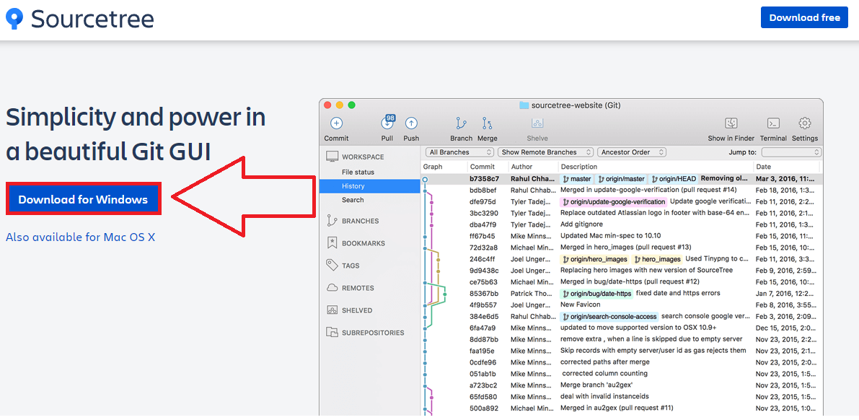The width and height of the screenshot is (859, 420).
Task: Click the BOOKMARKS sidebar icon
Action: click(x=332, y=243)
